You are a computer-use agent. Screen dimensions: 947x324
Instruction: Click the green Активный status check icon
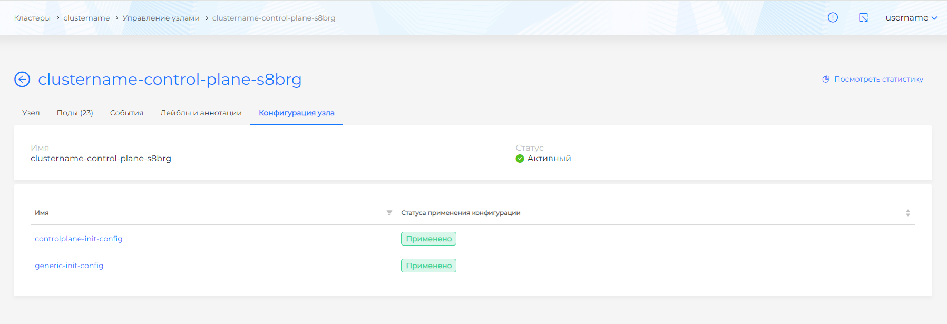pyautogui.click(x=520, y=159)
